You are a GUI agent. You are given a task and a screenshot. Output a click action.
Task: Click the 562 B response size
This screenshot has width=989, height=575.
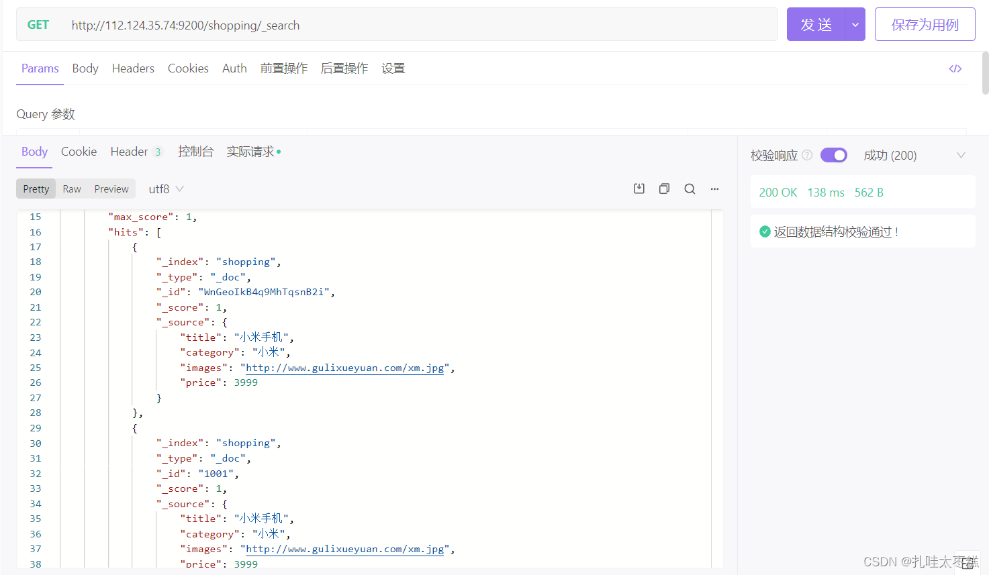[869, 193]
